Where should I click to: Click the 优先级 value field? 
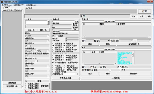point(72,39)
